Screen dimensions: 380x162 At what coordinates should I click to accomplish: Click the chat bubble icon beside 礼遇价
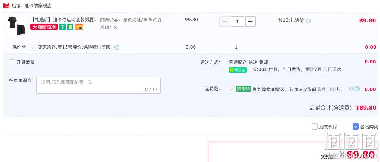308,21
